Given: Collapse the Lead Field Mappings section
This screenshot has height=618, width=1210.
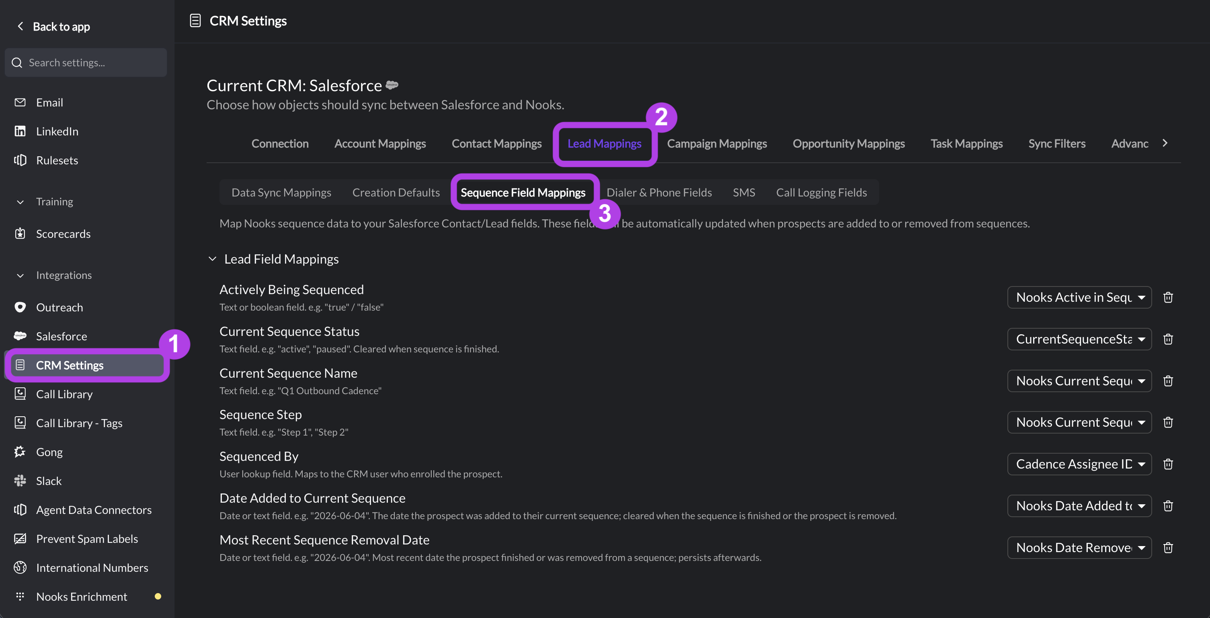Looking at the screenshot, I should click(212, 259).
